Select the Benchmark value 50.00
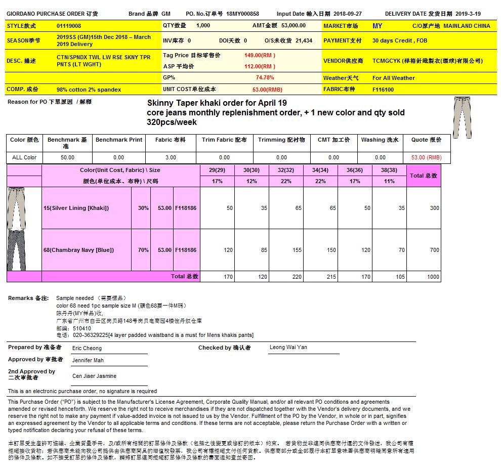501x472 pixels. point(67,157)
